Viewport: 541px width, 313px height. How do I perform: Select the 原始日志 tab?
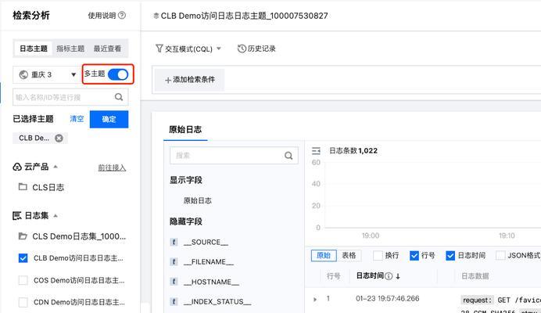[185, 130]
